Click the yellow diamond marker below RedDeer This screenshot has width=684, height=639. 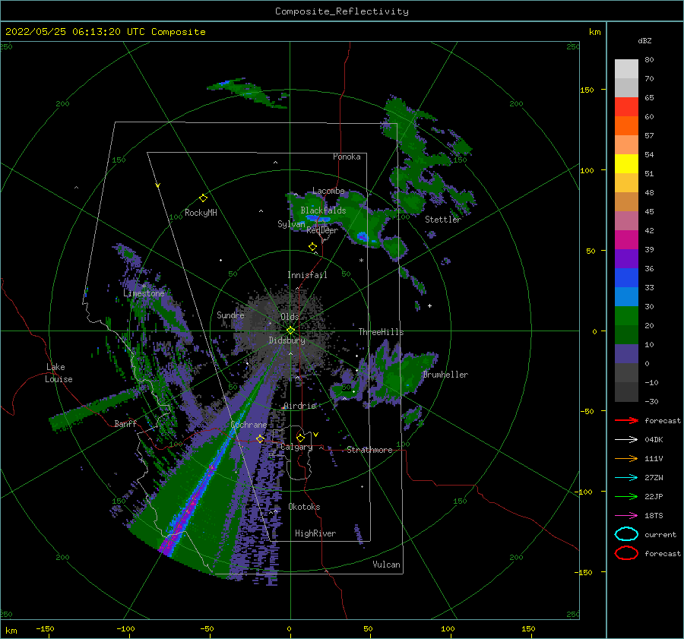tap(312, 247)
